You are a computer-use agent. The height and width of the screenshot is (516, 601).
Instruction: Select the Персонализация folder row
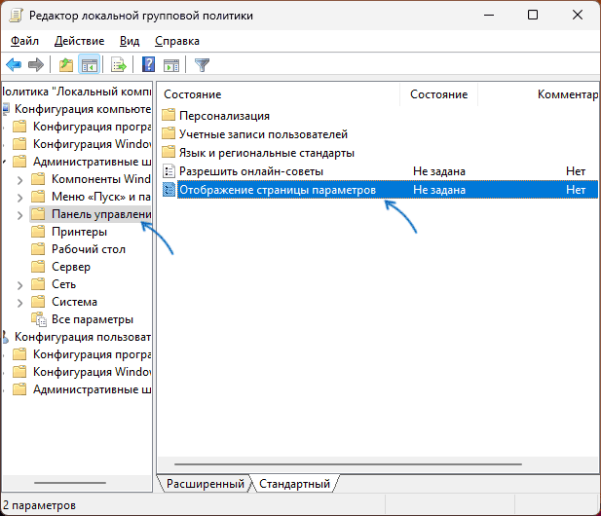click(x=224, y=116)
